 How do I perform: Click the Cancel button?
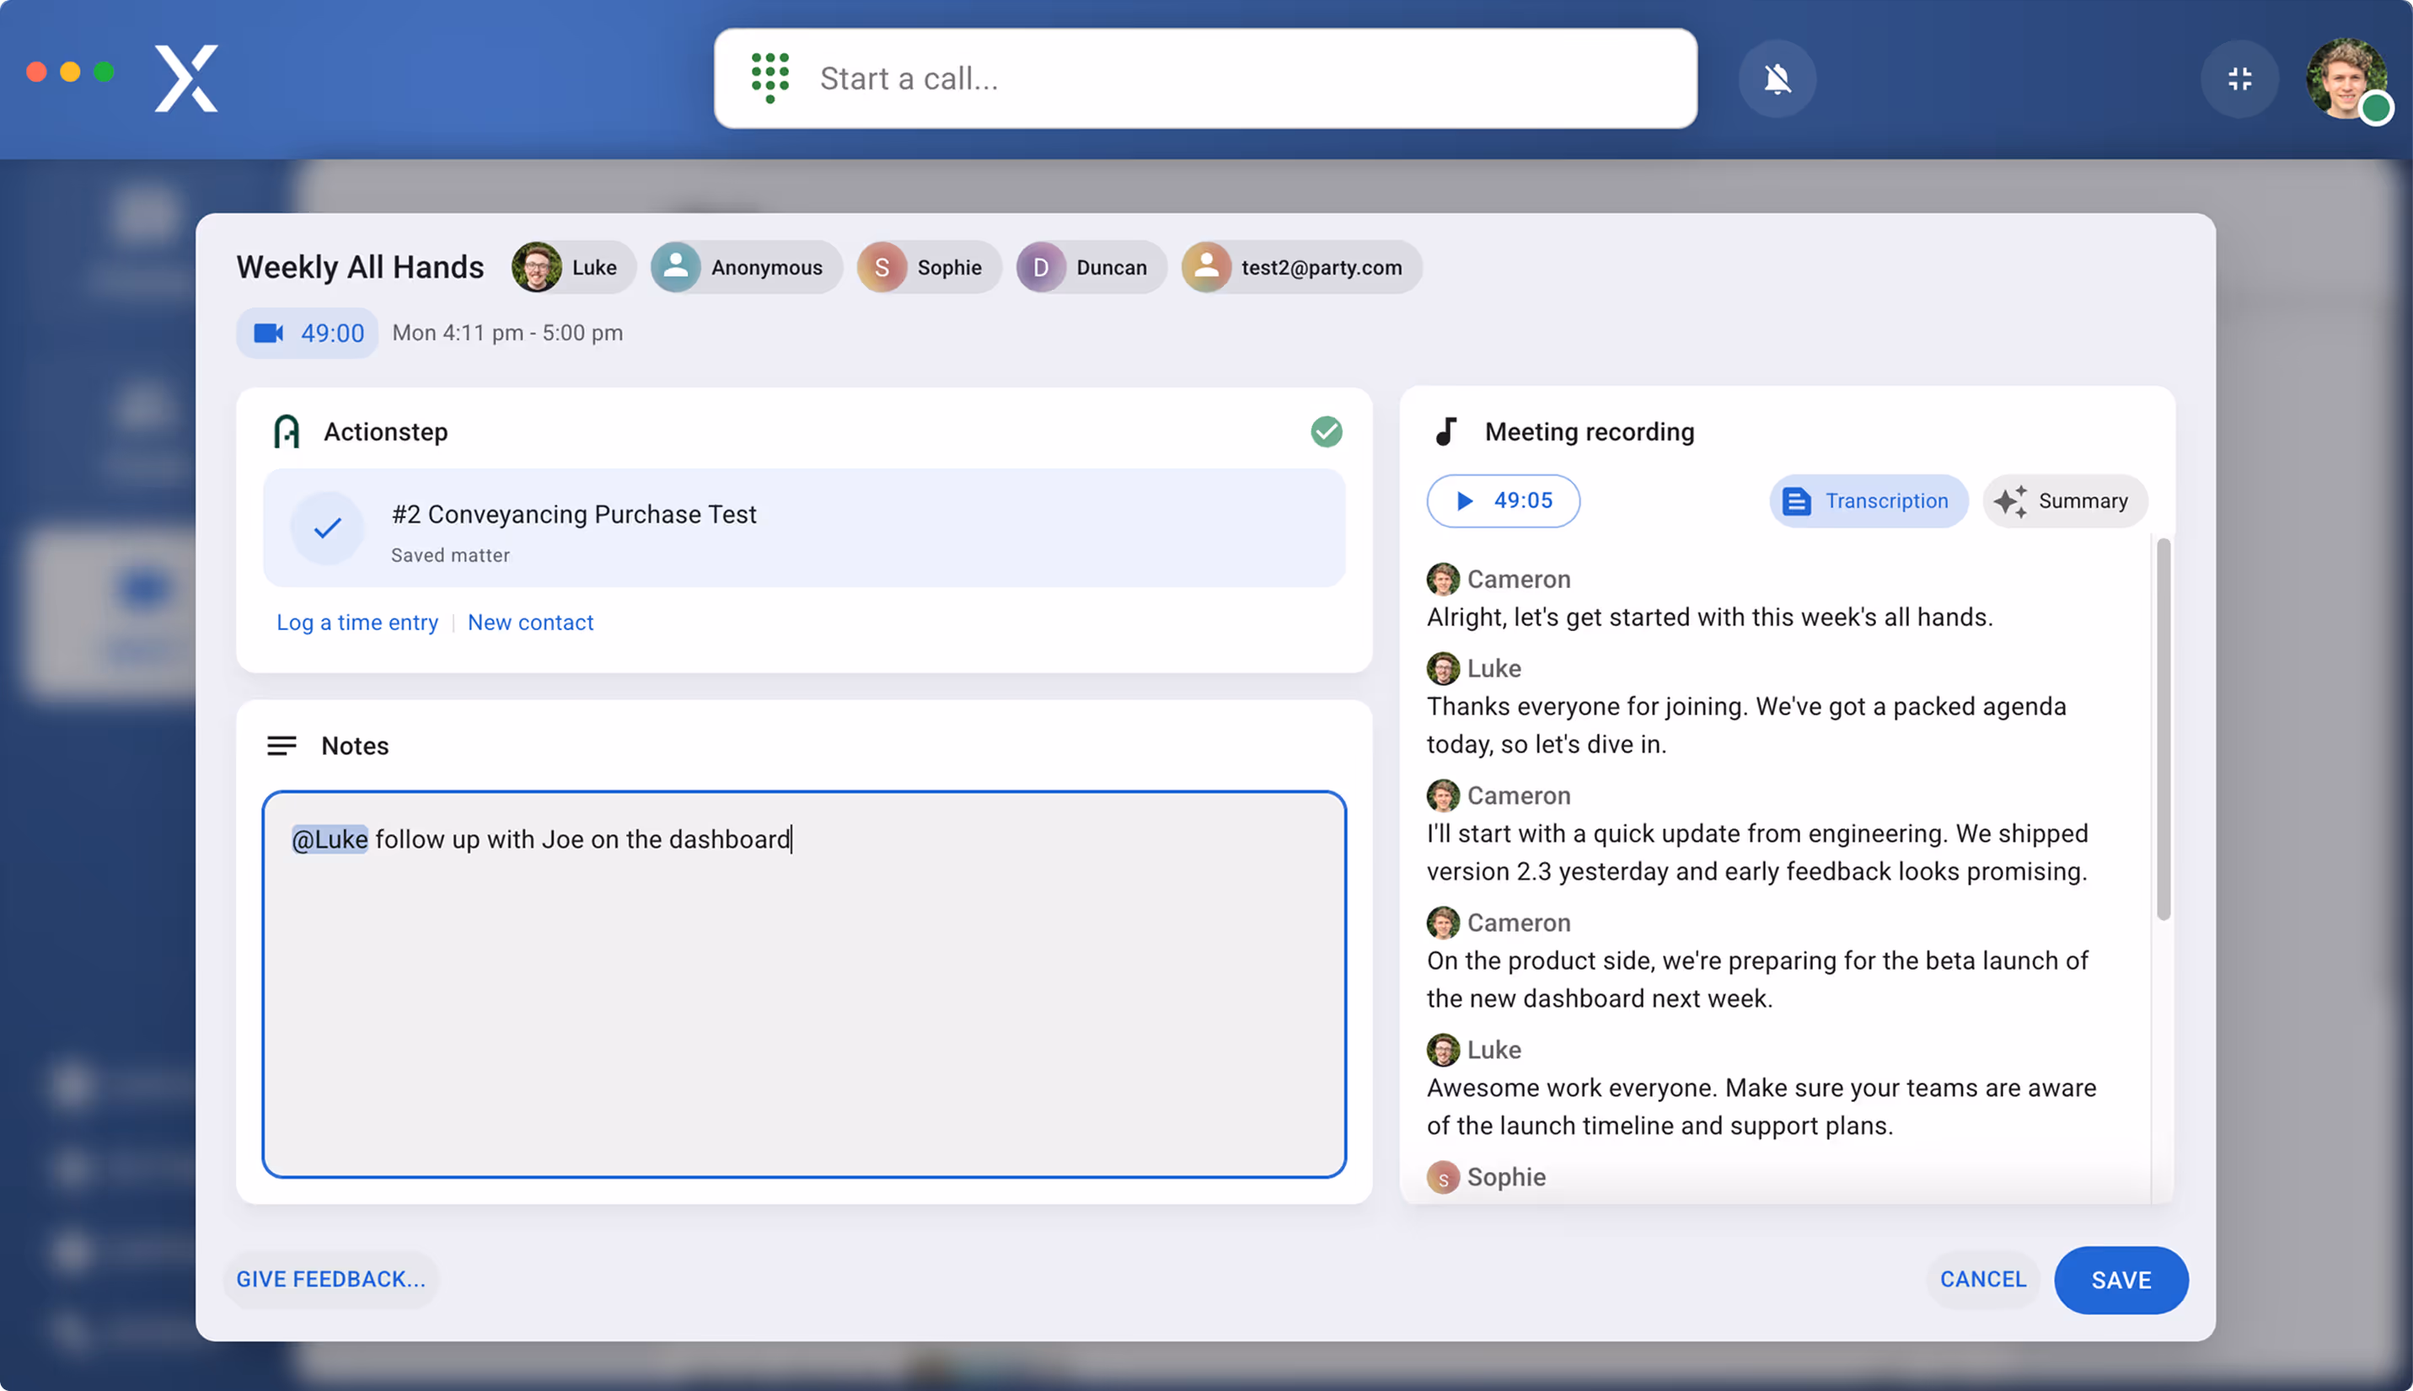(1983, 1279)
